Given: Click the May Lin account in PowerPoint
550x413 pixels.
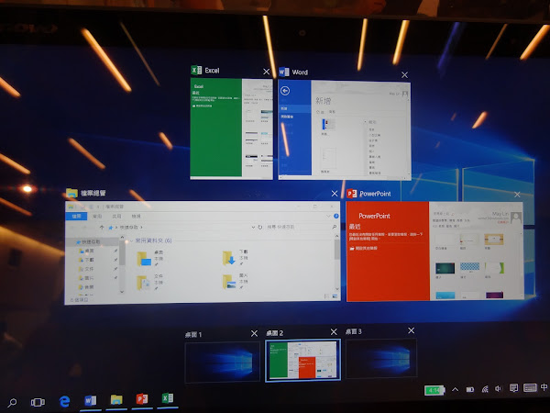Looking at the screenshot, I should (500, 214).
